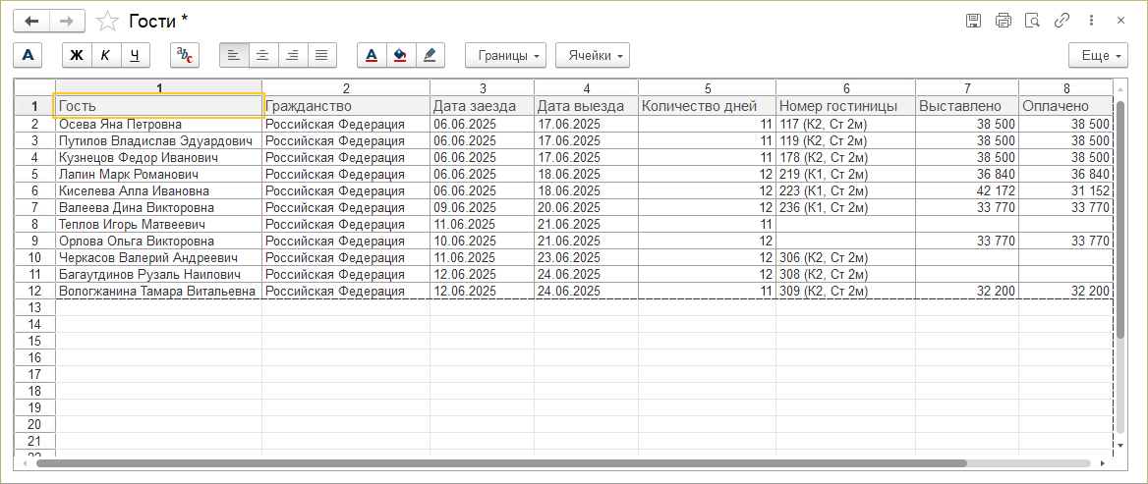Image resolution: width=1148 pixels, height=484 pixels.
Task: Close the Гости window with the X
Action: pos(1120,22)
